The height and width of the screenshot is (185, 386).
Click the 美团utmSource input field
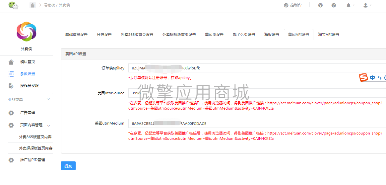[257, 93]
